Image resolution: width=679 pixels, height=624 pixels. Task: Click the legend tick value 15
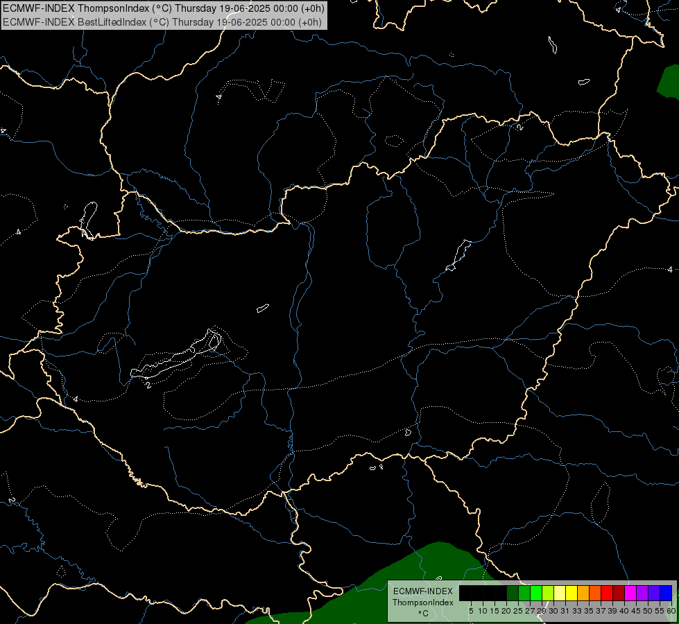point(495,611)
